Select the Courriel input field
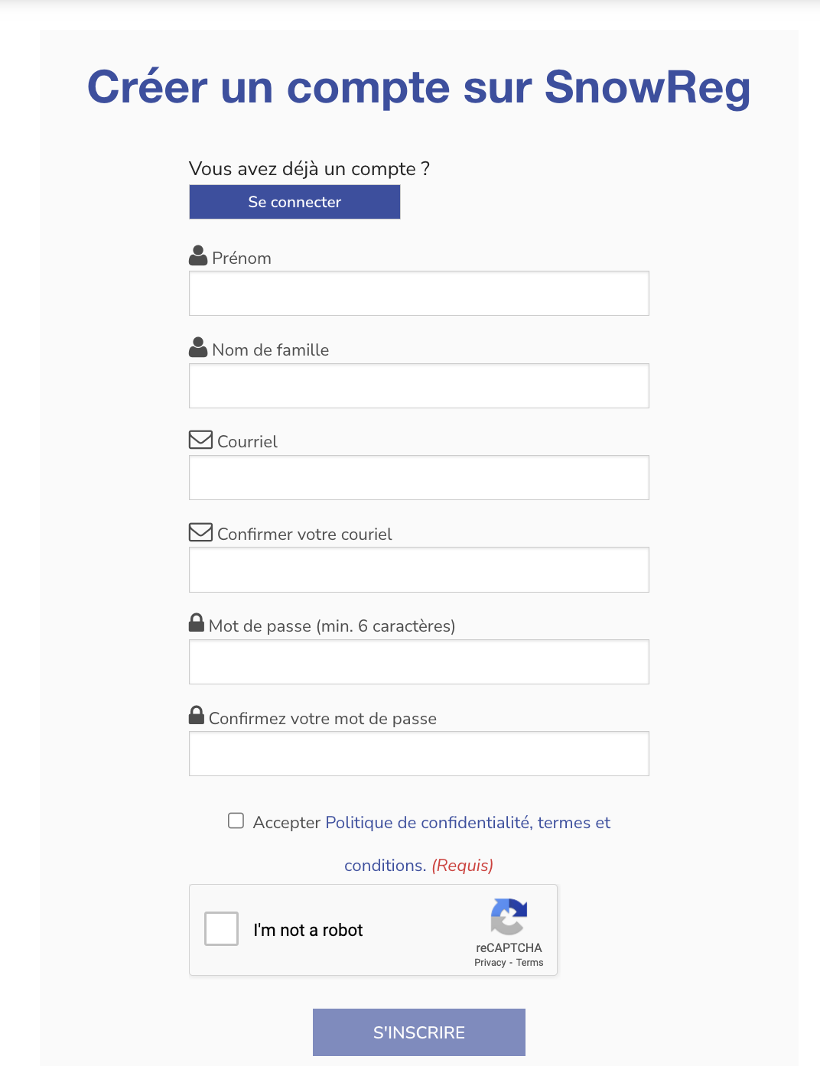820x1066 pixels. [419, 478]
